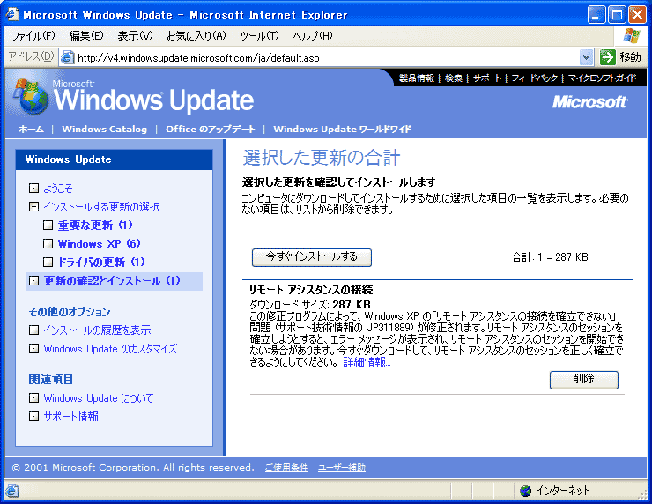Click the 合計: 1 = 287 KB text
Viewport: 652px width, 504px height.
pos(550,257)
